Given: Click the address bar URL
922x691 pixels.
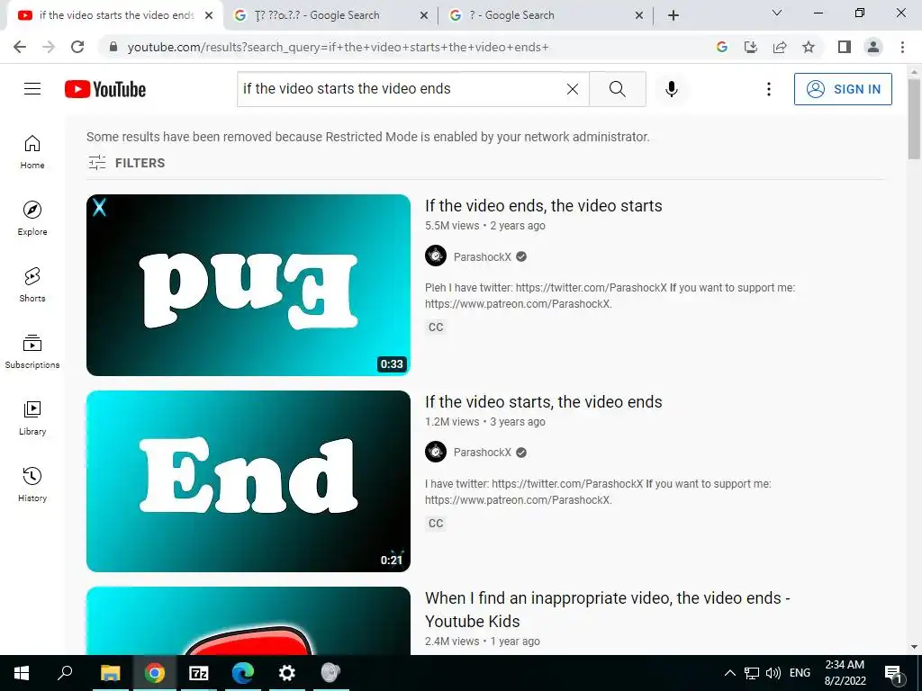Looking at the screenshot, I should [x=339, y=47].
